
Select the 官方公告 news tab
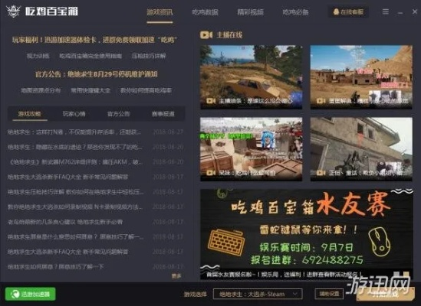pyautogui.click(x=118, y=114)
